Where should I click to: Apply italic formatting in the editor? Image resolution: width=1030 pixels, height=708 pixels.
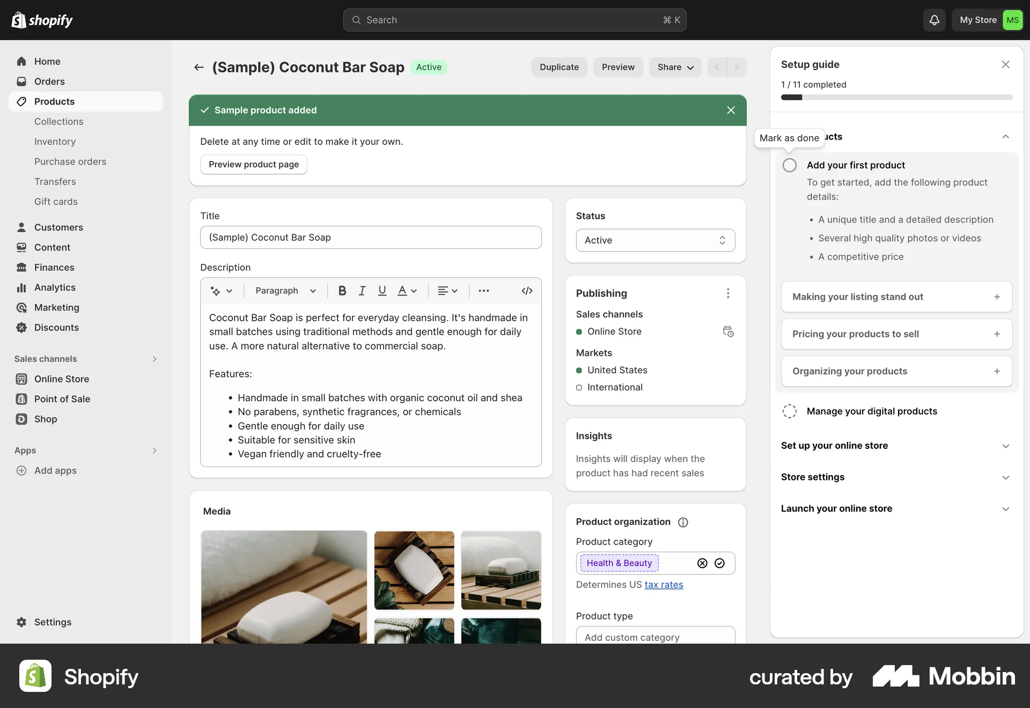point(362,290)
